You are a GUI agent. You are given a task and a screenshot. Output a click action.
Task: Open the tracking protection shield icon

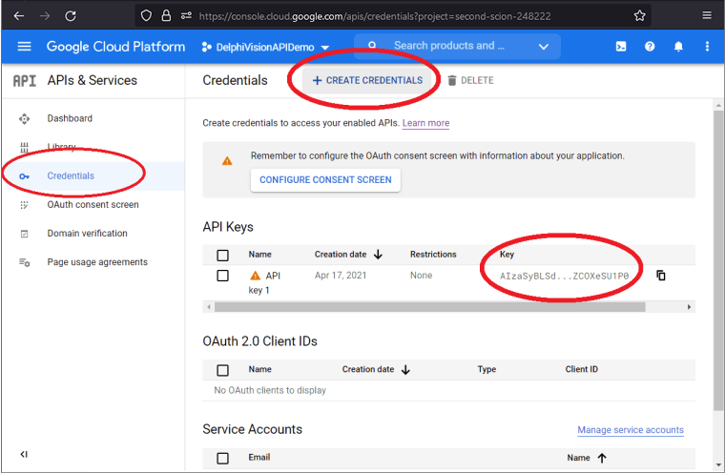pyautogui.click(x=146, y=16)
